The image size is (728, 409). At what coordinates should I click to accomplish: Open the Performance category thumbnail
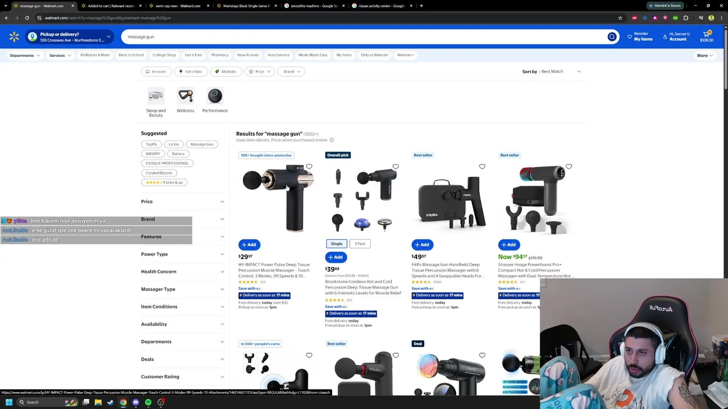point(215,101)
